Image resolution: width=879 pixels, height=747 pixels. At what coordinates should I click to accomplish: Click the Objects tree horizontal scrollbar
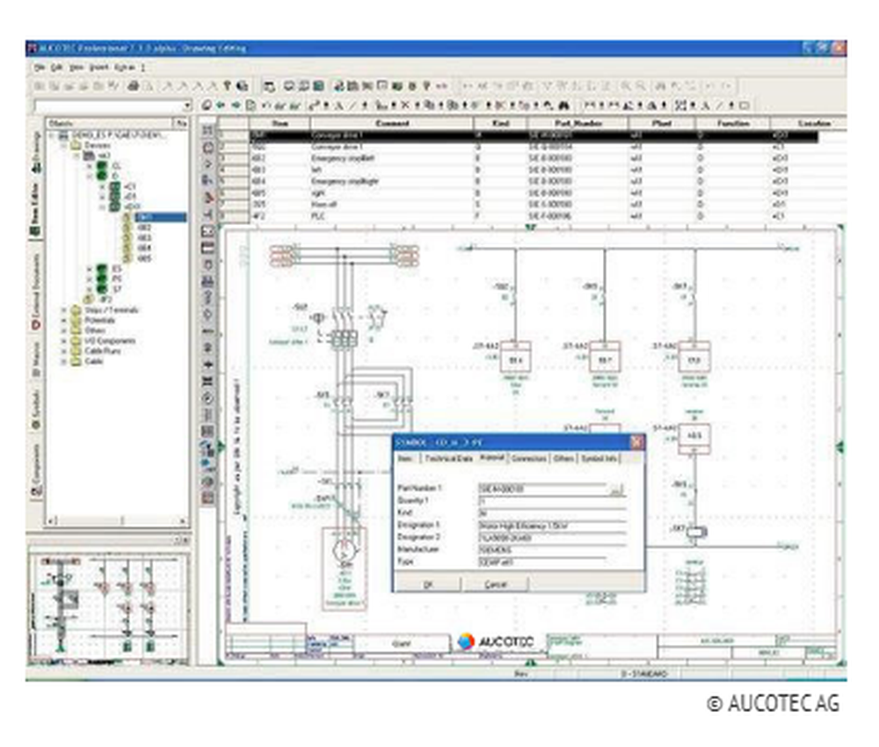(x=117, y=521)
